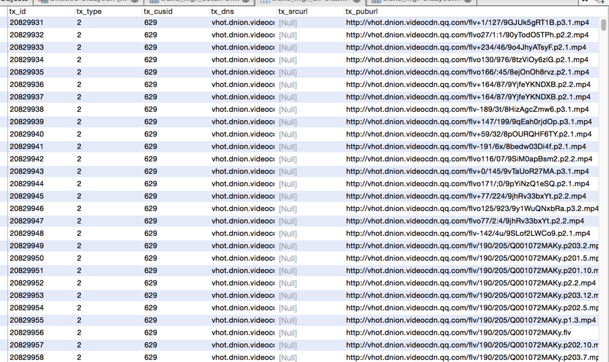
Task: Select the tx_id cell 20829932
Action: tap(26, 35)
